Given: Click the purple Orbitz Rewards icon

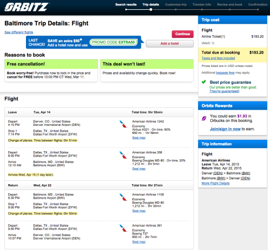Looking at the screenshot, I should 204,118.
